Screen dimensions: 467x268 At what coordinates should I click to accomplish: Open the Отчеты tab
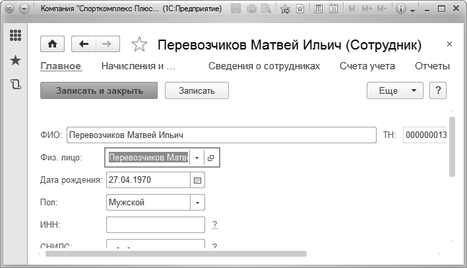click(432, 66)
